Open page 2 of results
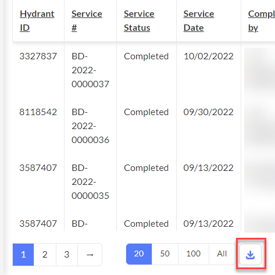275x275 pixels. click(x=45, y=255)
